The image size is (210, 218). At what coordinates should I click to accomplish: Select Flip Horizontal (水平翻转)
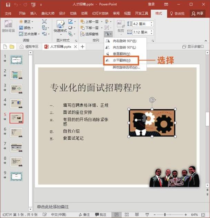121,60
